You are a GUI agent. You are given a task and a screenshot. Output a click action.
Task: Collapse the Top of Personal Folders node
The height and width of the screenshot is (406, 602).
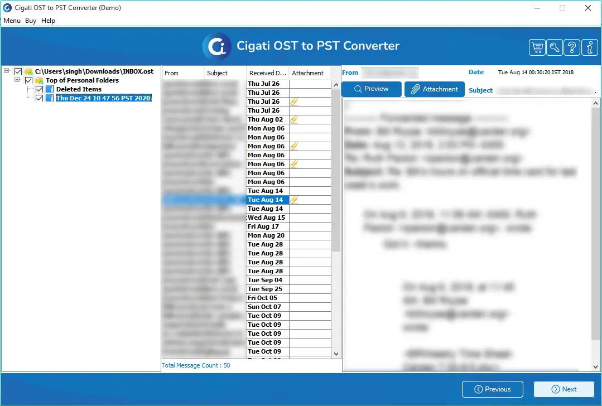tap(17, 79)
